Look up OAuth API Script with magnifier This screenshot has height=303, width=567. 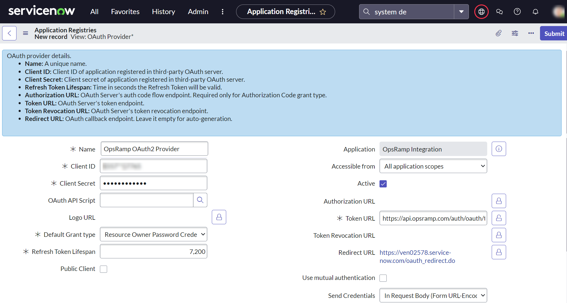(x=200, y=200)
